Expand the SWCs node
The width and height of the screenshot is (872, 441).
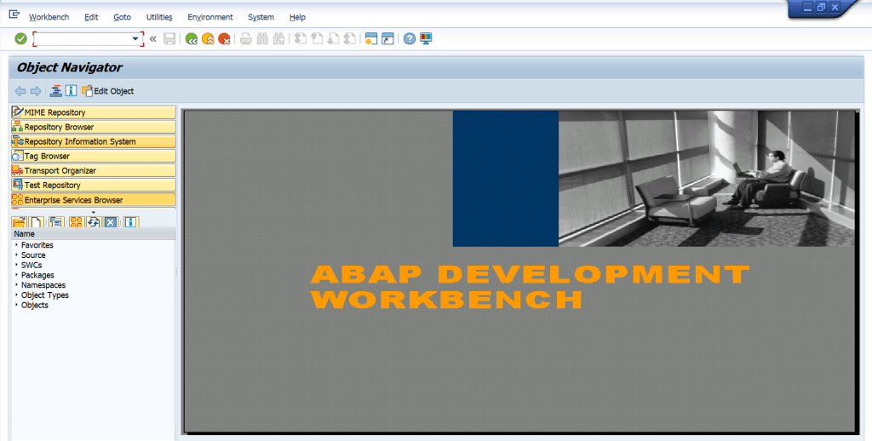click(17, 265)
